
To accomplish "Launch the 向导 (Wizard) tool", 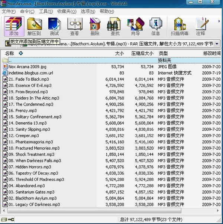I will (x=136, y=26).
